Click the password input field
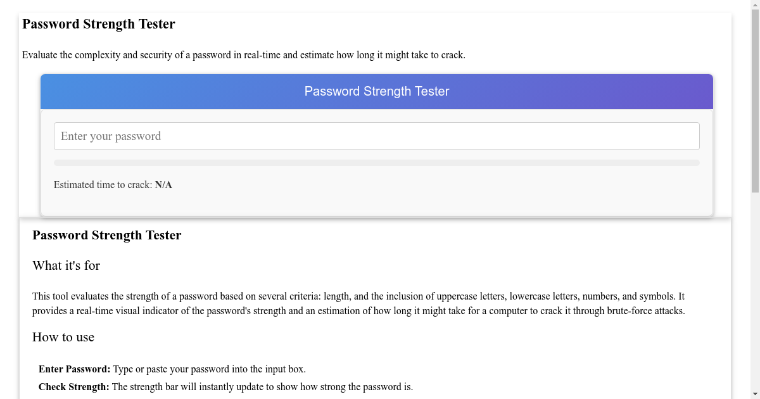 point(377,136)
